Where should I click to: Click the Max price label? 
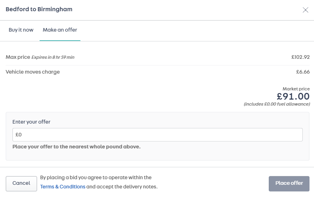(18, 57)
